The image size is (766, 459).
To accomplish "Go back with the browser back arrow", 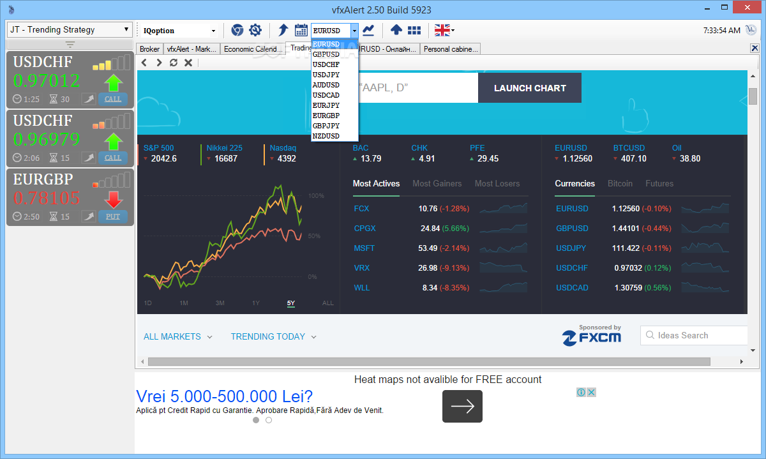I will 144,63.
